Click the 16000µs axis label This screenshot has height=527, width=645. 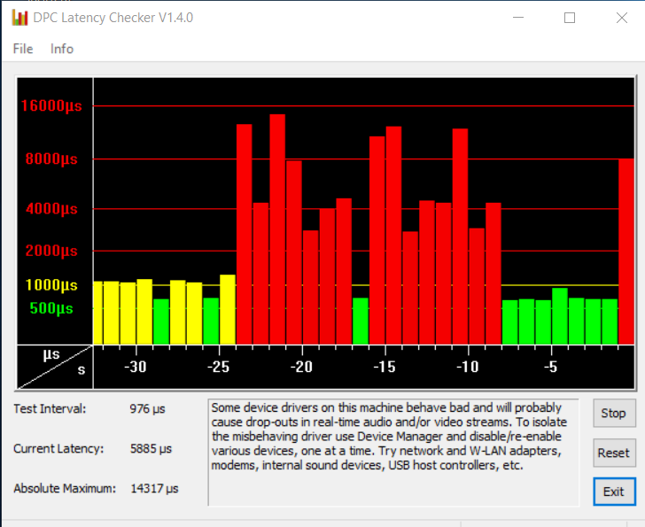(x=51, y=106)
